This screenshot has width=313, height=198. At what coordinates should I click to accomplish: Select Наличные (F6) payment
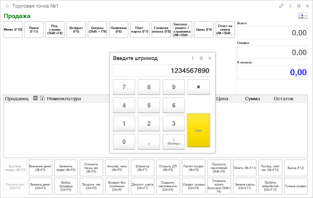tap(119, 30)
